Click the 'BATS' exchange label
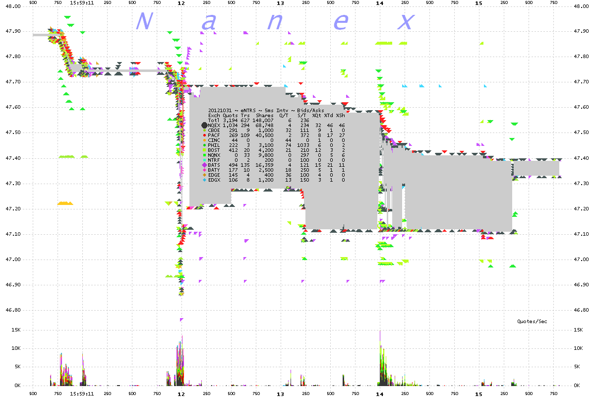 [214, 165]
